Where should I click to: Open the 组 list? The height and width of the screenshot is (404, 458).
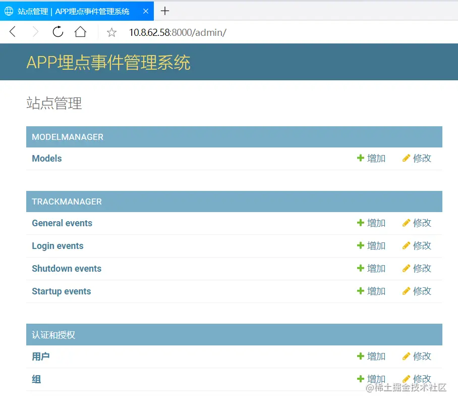click(36, 379)
